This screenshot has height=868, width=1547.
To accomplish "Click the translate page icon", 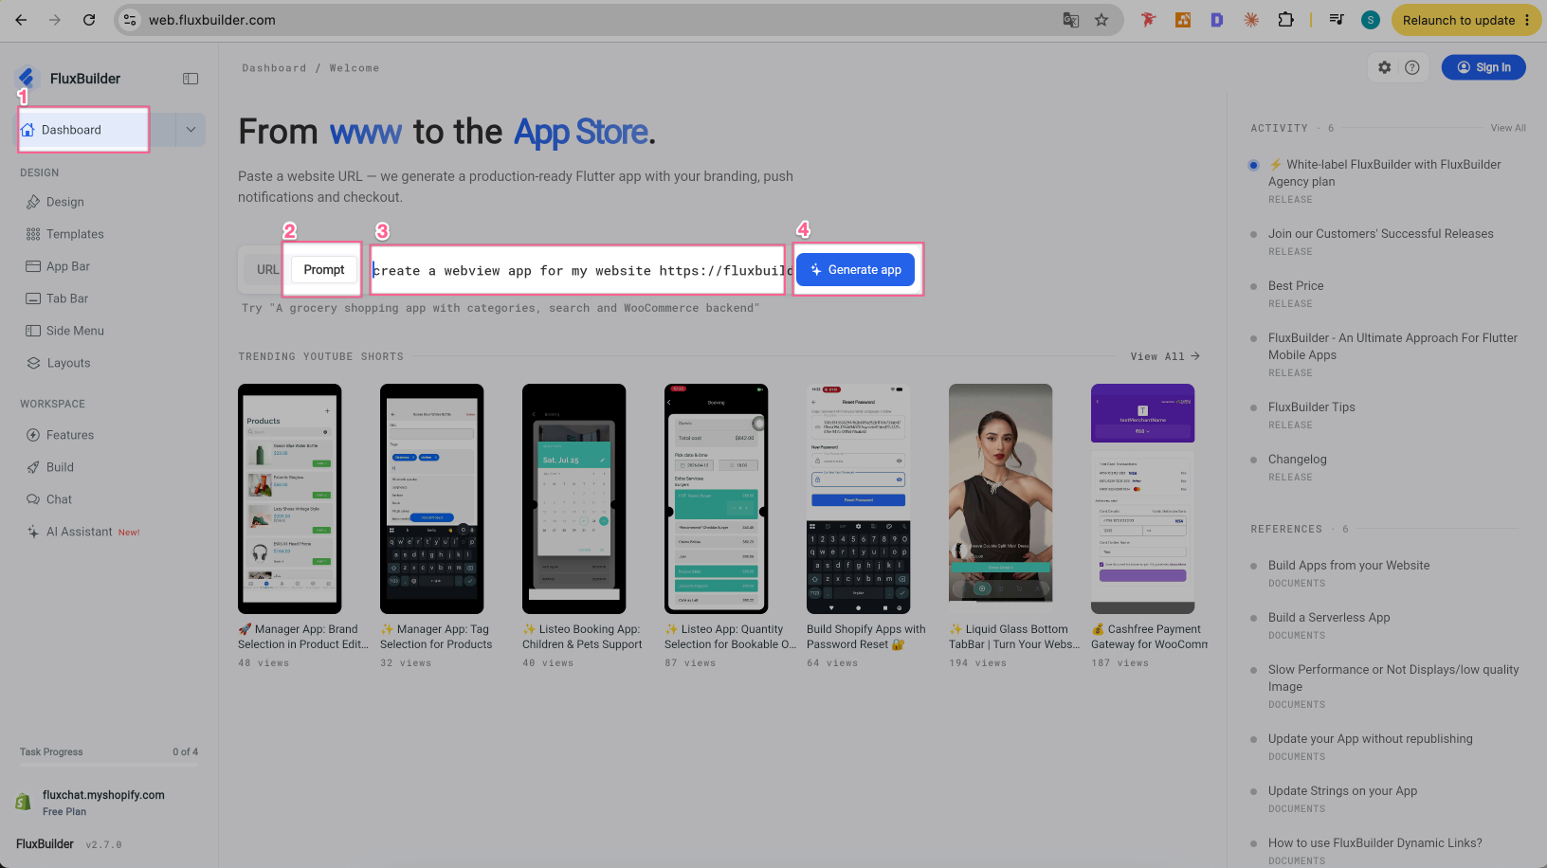I will pos(1071,20).
